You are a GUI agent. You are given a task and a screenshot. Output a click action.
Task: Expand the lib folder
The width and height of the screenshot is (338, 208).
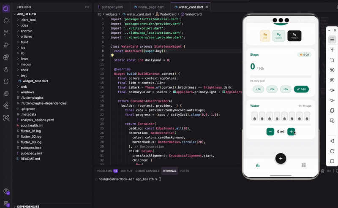coord(22,53)
